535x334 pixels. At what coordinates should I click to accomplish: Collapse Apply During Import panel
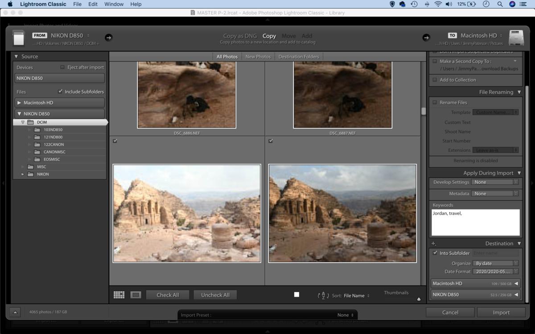[519, 173]
